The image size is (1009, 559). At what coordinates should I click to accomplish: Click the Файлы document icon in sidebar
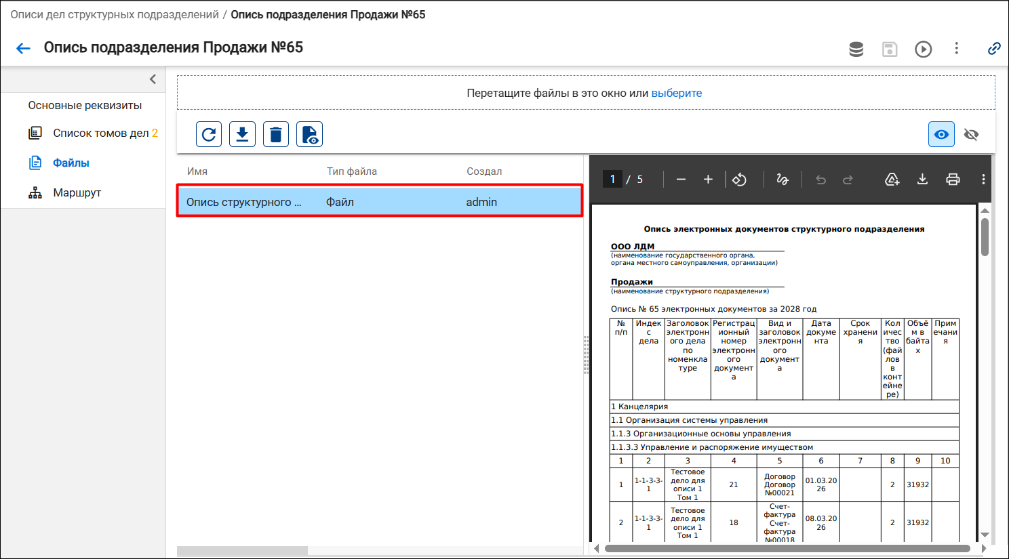coord(35,163)
